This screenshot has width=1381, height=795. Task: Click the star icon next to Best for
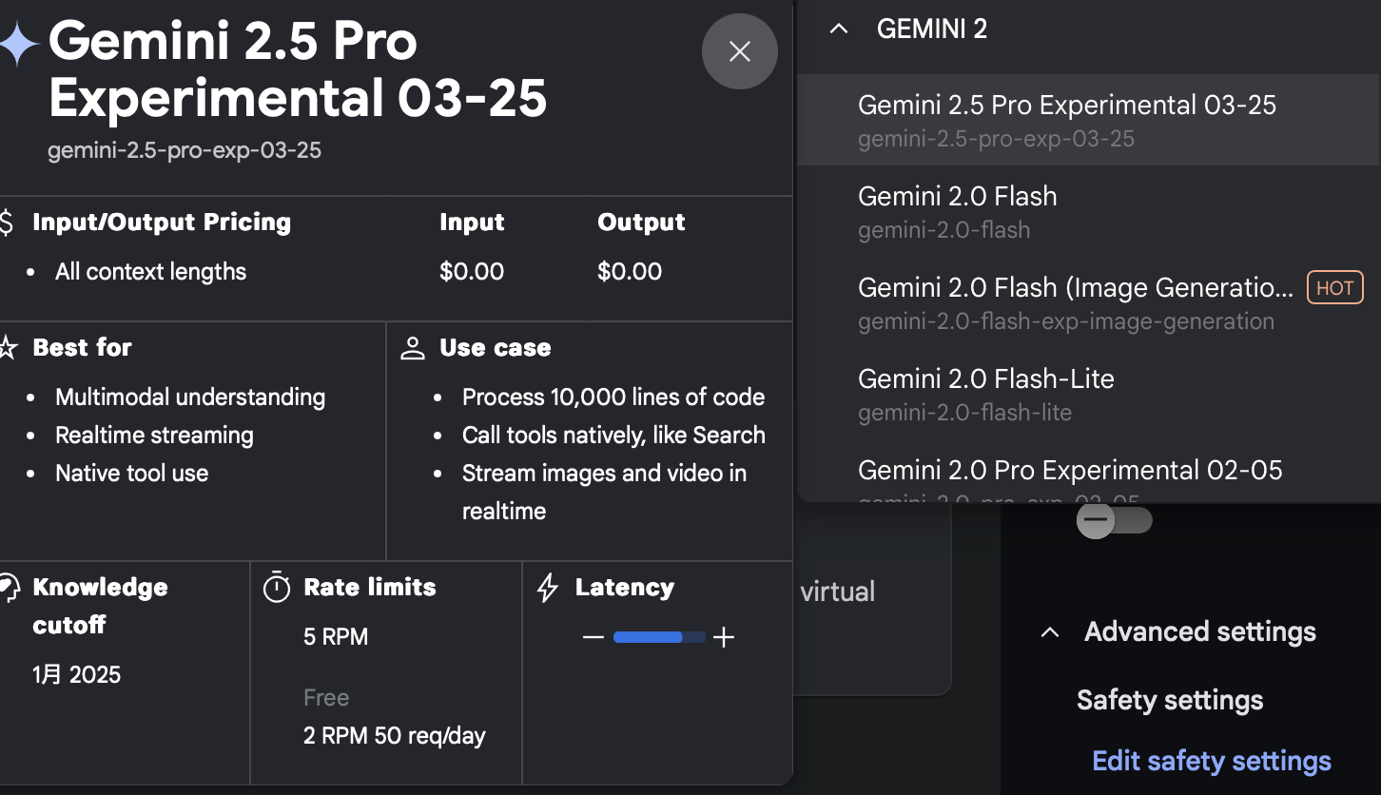[9, 348]
